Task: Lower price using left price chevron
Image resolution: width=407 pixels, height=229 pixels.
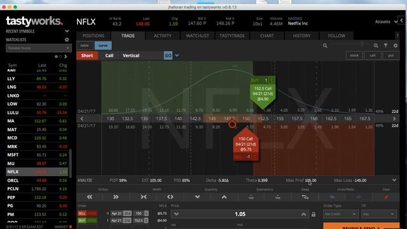Action: [x=176, y=214]
